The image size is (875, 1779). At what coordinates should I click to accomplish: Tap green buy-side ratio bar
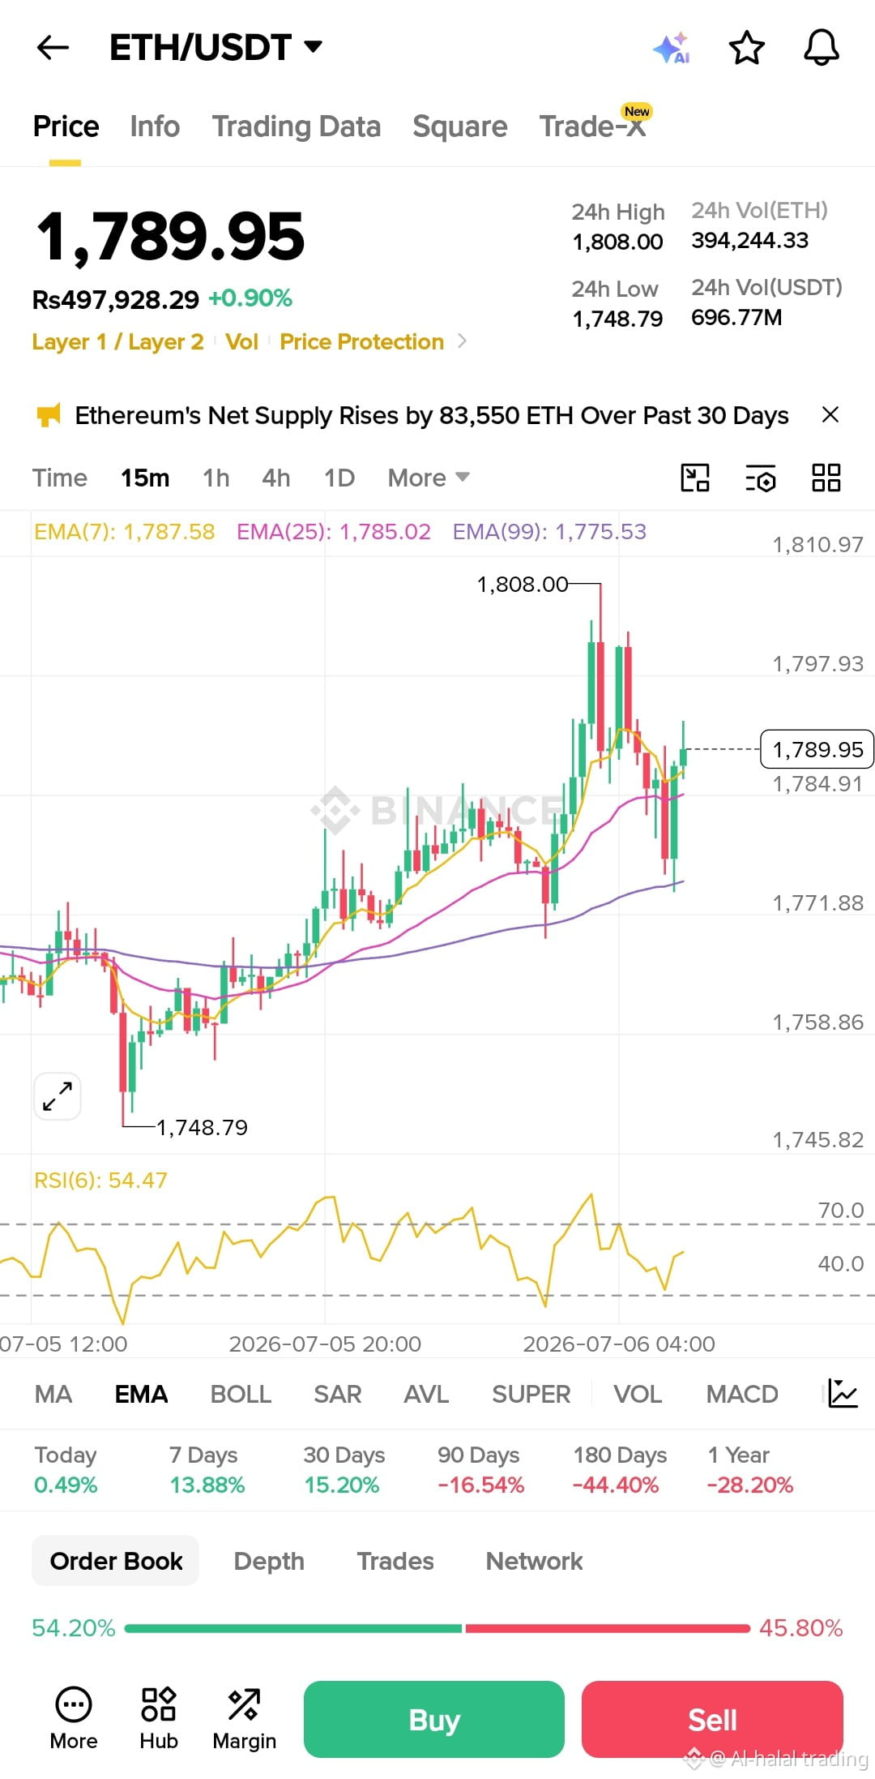tap(293, 1628)
